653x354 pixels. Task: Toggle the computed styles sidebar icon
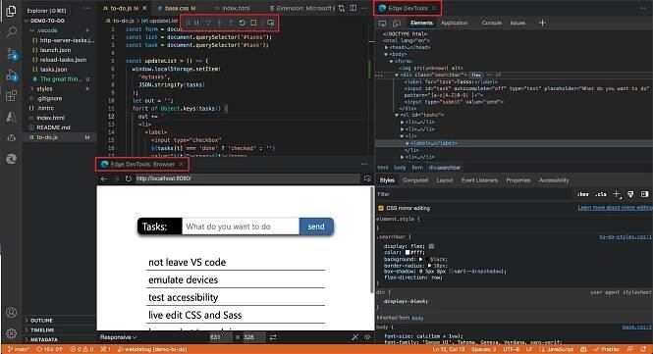645,194
